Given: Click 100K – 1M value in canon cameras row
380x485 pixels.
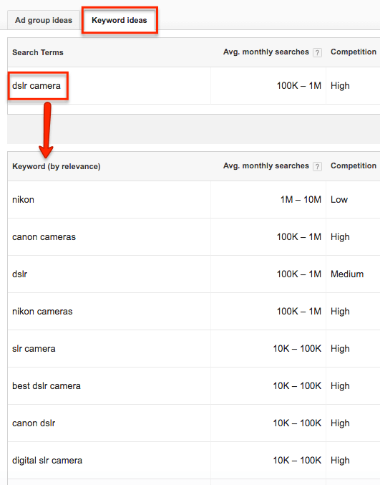Looking at the screenshot, I should (298, 237).
